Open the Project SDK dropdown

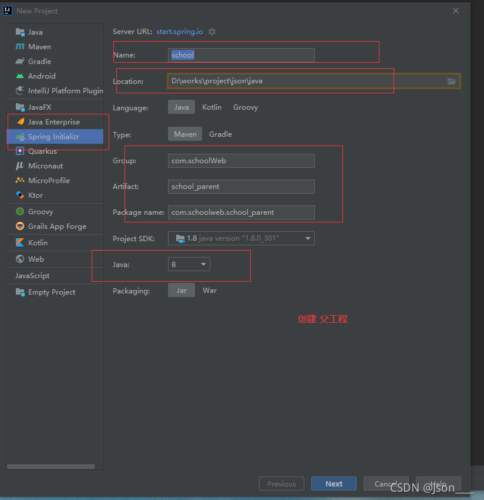coord(241,238)
